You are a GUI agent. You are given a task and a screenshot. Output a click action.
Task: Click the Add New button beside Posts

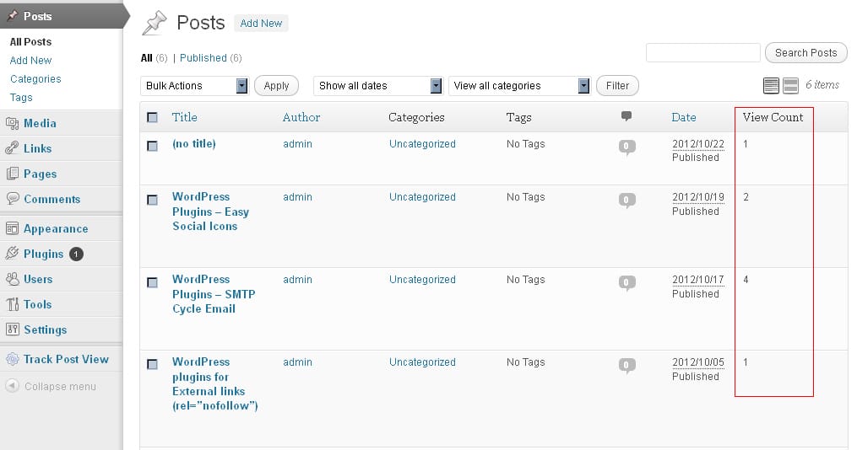pos(261,24)
